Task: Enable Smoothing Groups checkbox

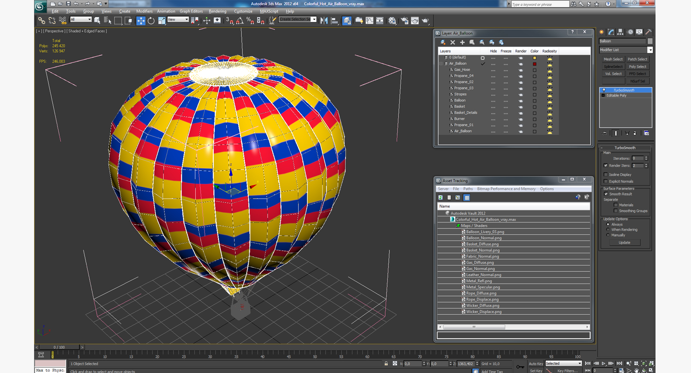Action: click(616, 211)
